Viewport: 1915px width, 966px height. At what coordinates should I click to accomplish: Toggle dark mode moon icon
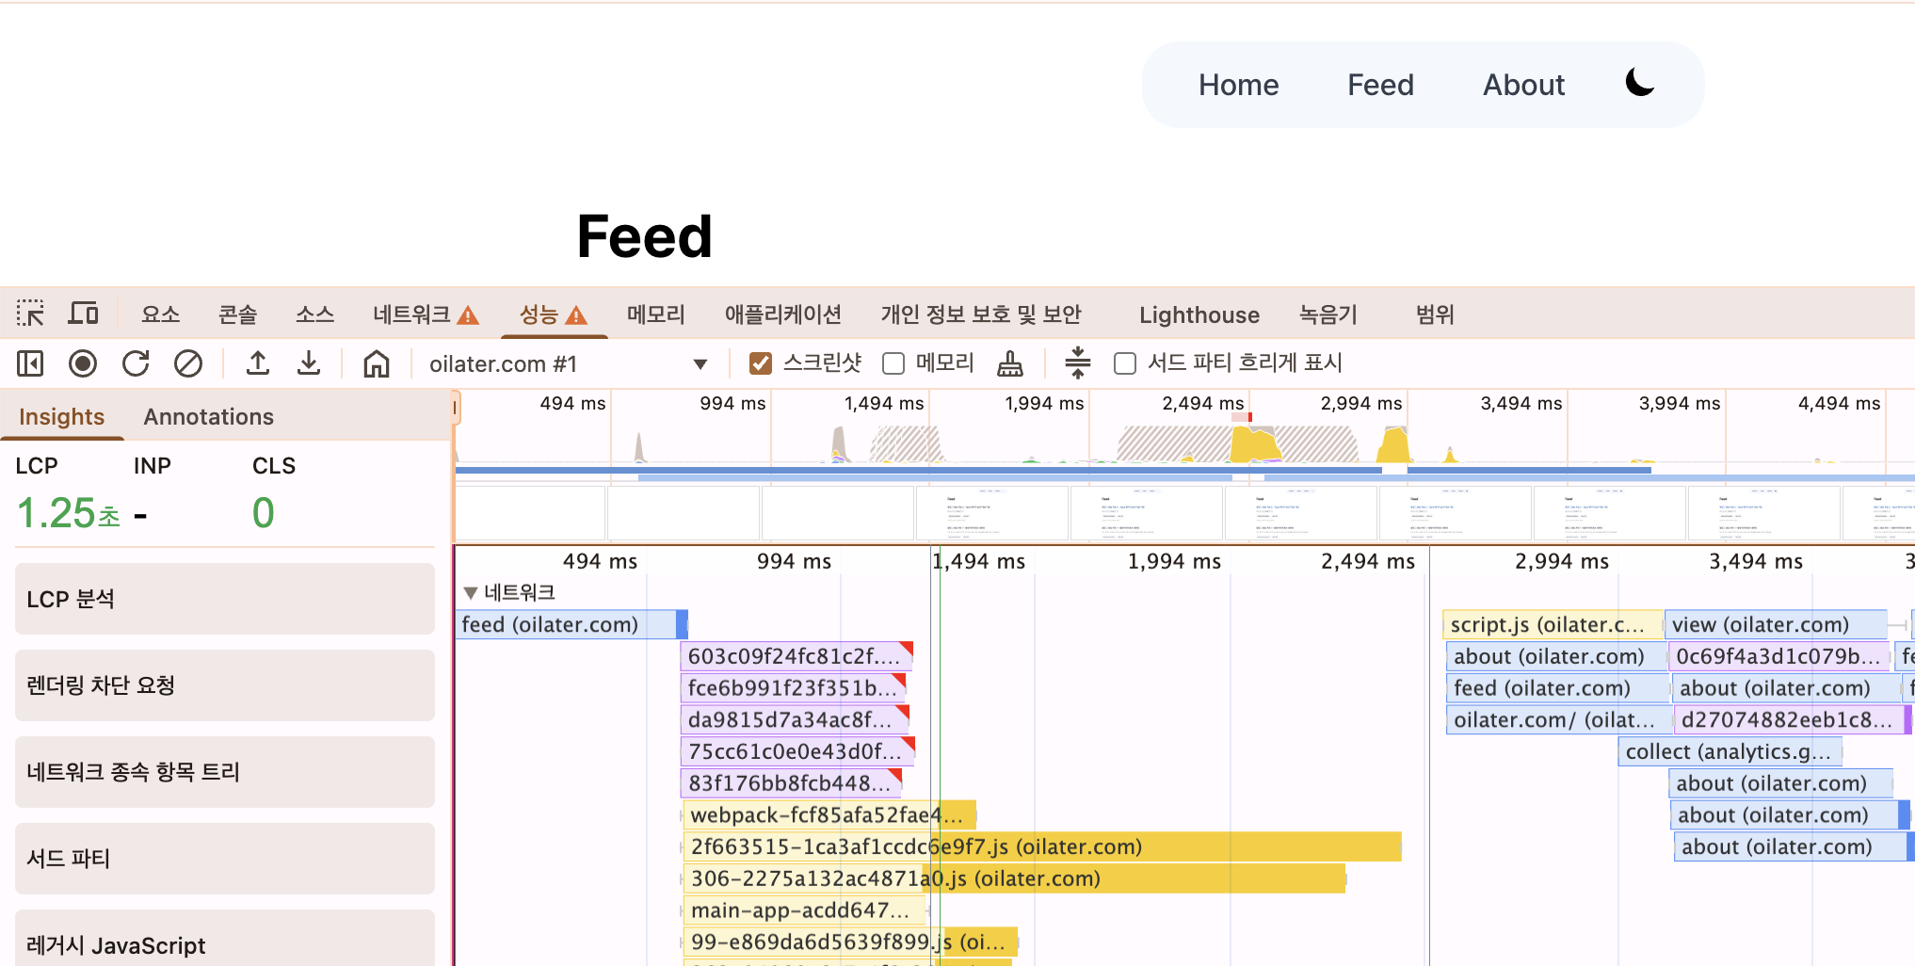point(1640,84)
